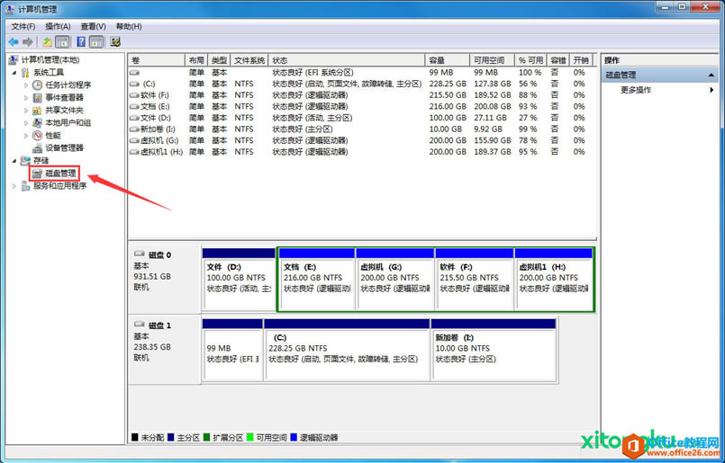This screenshot has height=463, width=725.
Task: Open the Help toolbar icon
Action: tap(81, 42)
